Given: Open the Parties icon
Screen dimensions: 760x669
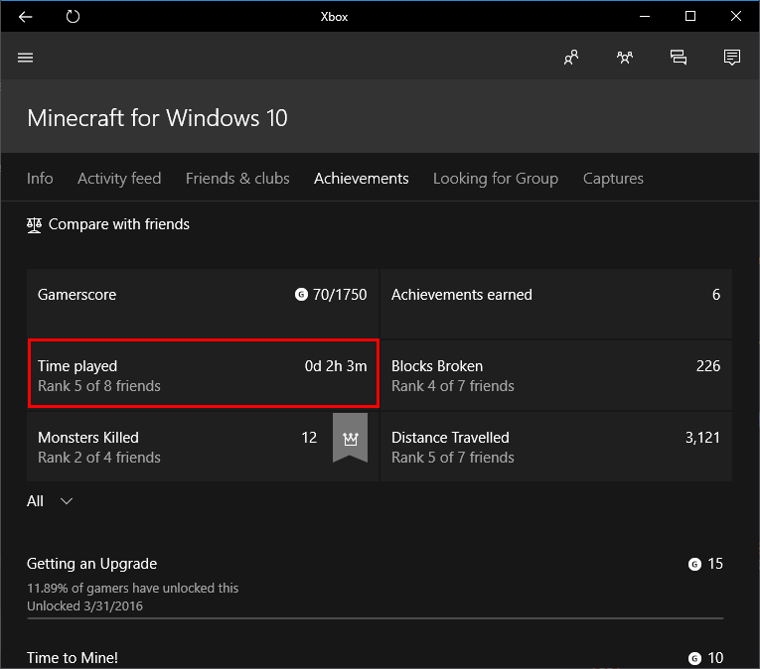Looking at the screenshot, I should (625, 58).
